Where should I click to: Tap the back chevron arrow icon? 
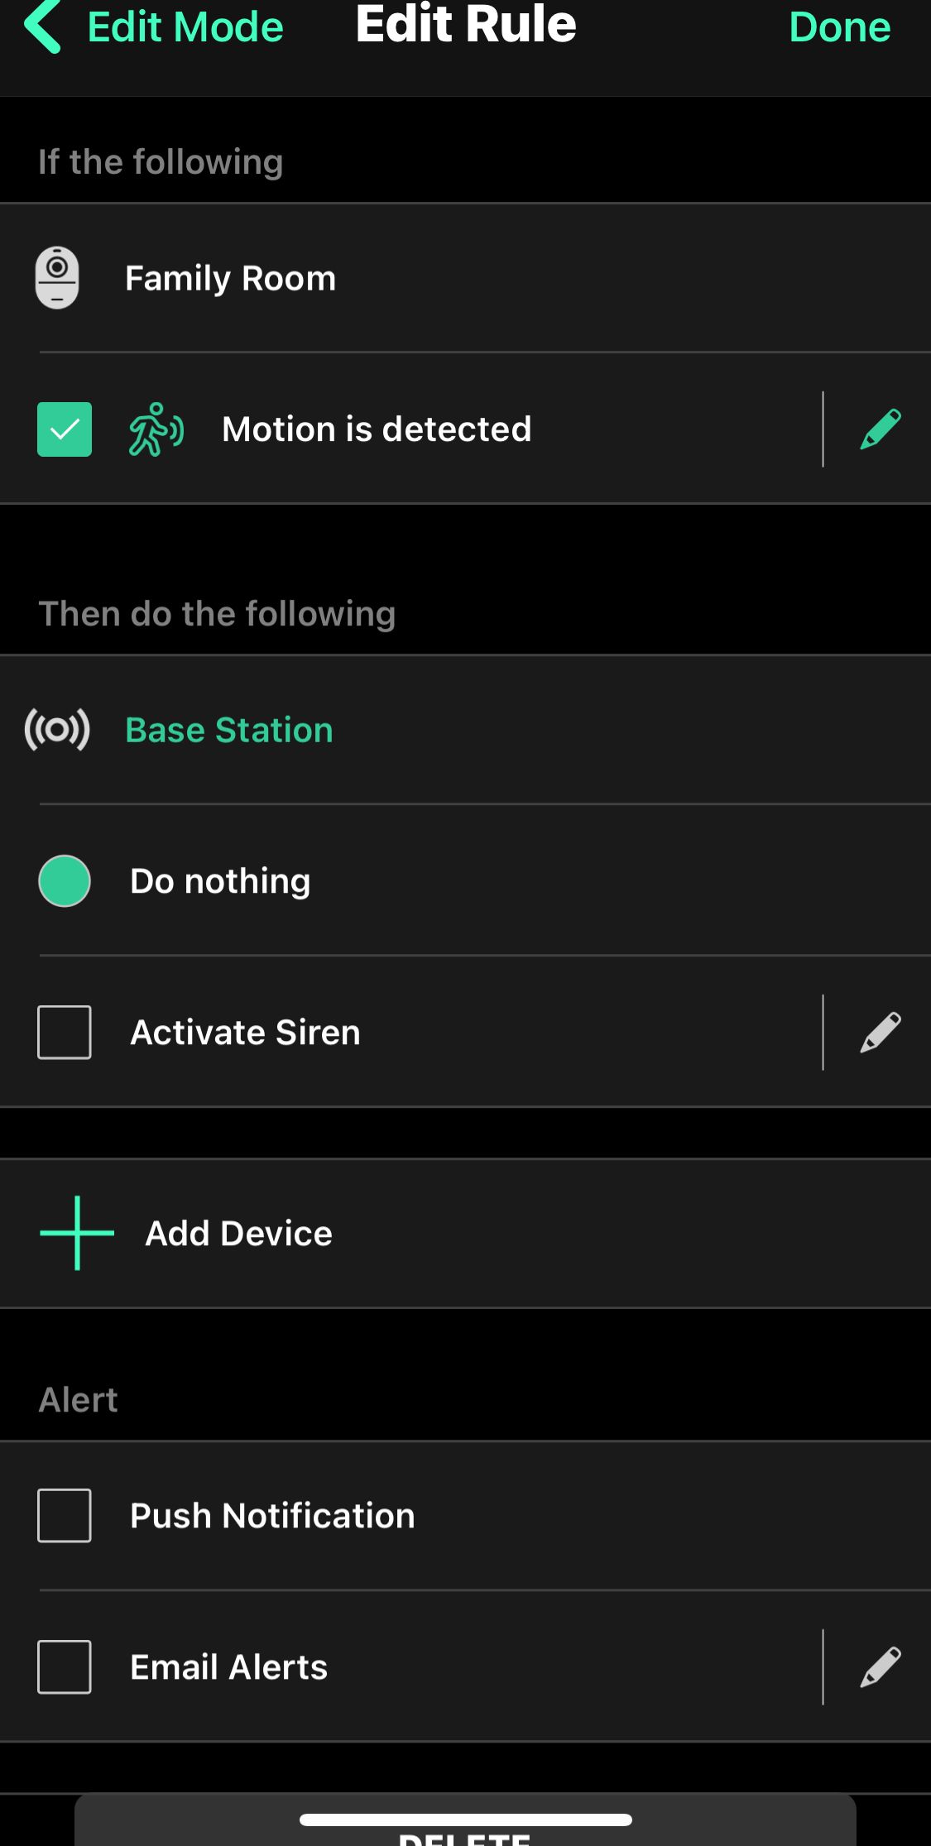(x=43, y=26)
